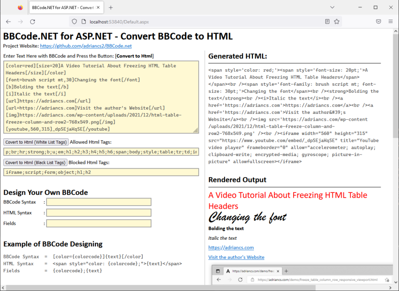Click the horizontal scrollbar thumb
The image size is (399, 291).
[x=160, y=288]
